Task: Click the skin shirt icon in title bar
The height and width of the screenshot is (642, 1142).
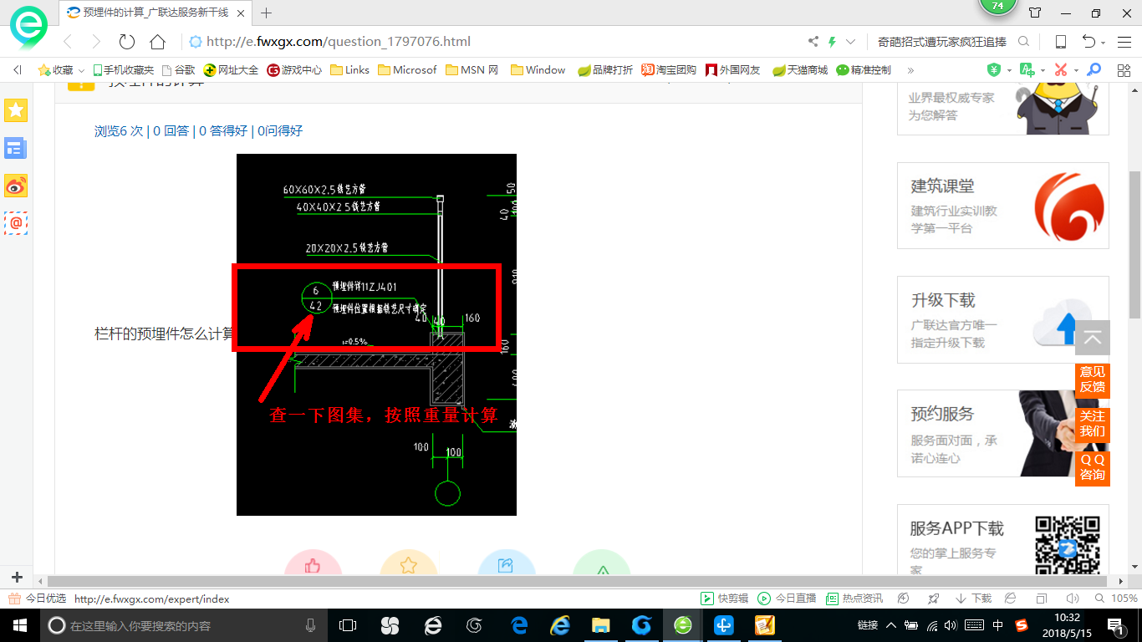Action: tap(1035, 13)
